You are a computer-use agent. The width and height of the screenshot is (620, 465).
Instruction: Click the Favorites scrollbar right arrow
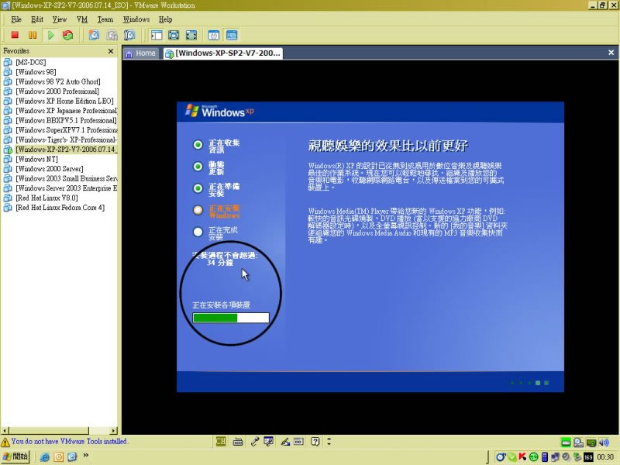[114, 430]
